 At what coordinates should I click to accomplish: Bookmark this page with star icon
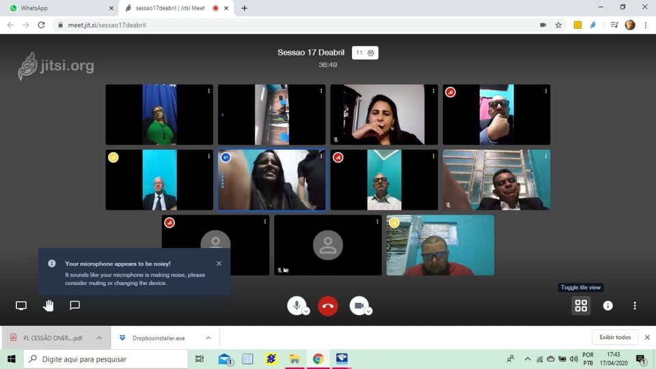pos(558,25)
